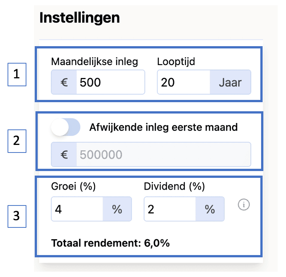Viewport: 286px width, 277px height.
Task: Click the Jaar unit suffix
Action: [x=230, y=82]
